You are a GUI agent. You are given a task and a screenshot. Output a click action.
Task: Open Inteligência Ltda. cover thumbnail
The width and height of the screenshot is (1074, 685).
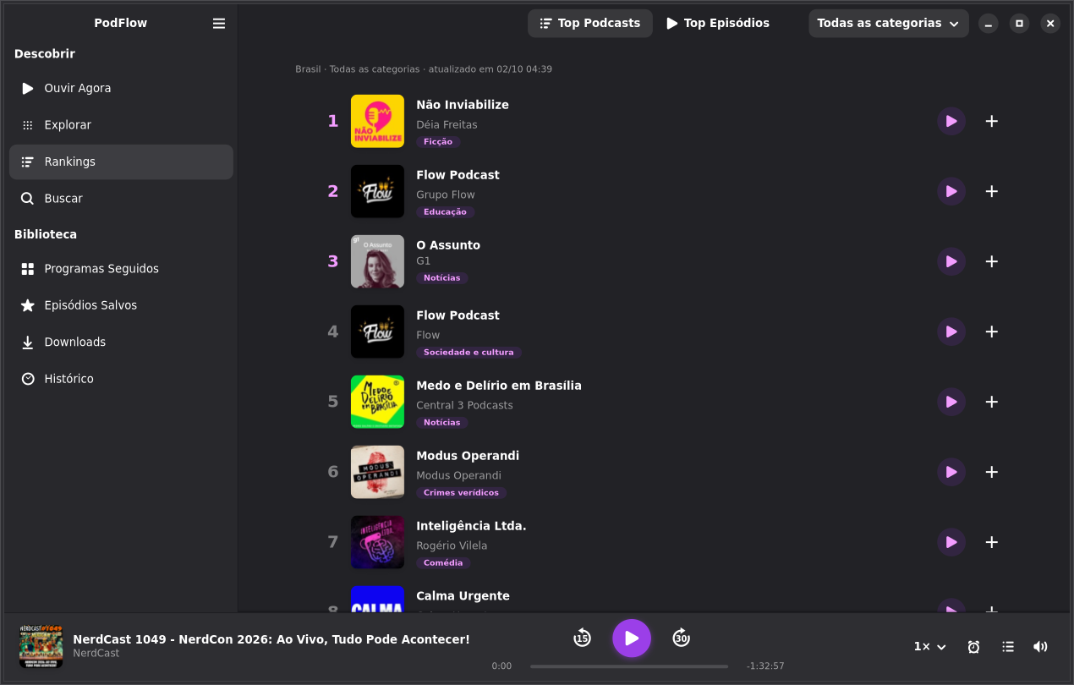point(377,542)
